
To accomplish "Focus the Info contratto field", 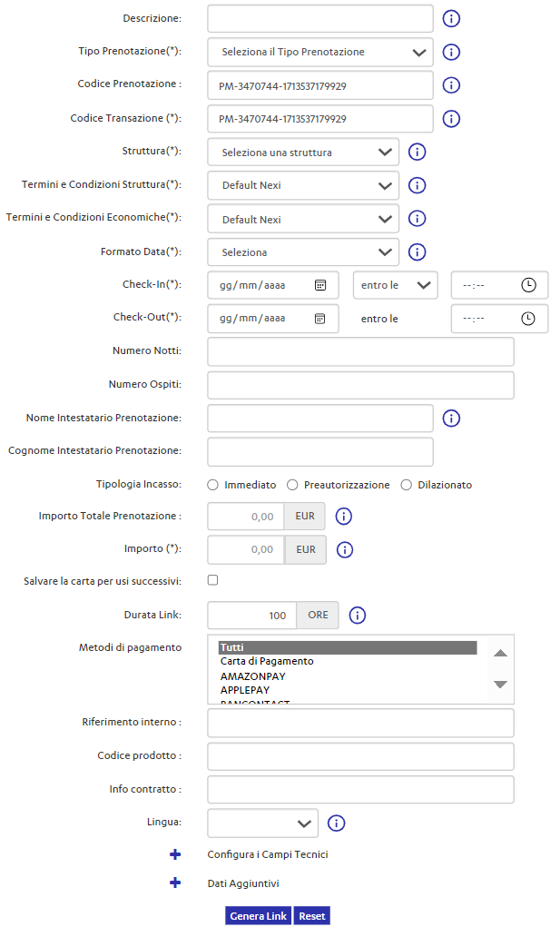I will click(x=360, y=790).
